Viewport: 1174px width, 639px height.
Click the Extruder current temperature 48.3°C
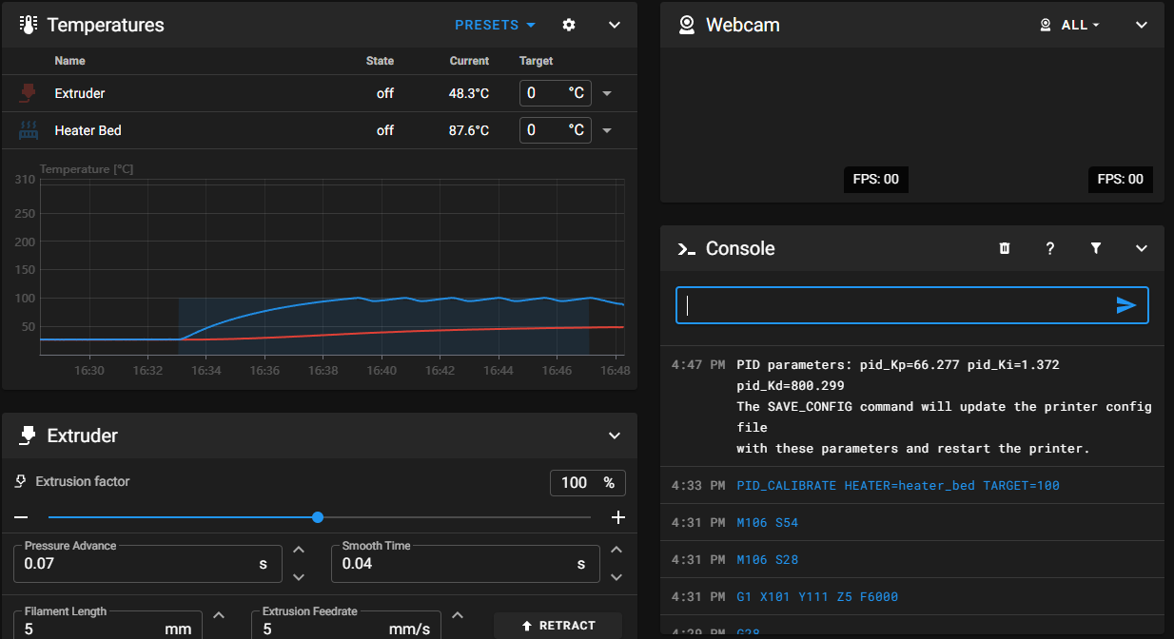469,93
